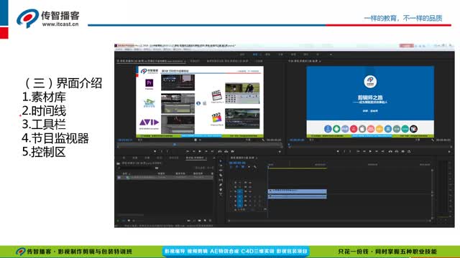Select the Pen tool
This screenshot has width=460, height=258.
(x=221, y=185)
